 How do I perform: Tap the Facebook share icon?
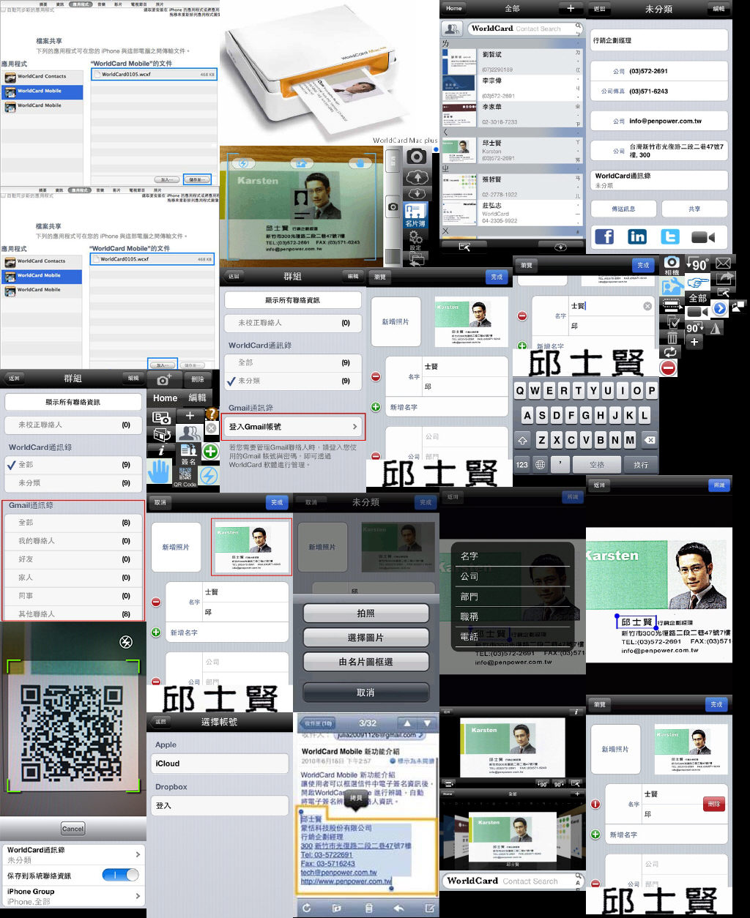(604, 236)
